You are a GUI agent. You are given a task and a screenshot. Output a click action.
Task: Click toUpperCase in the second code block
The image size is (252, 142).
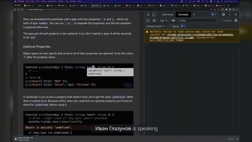click(69, 122)
